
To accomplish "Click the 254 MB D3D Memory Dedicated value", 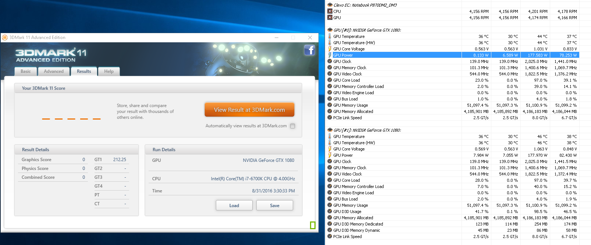I will pyautogui.click(x=541, y=224).
